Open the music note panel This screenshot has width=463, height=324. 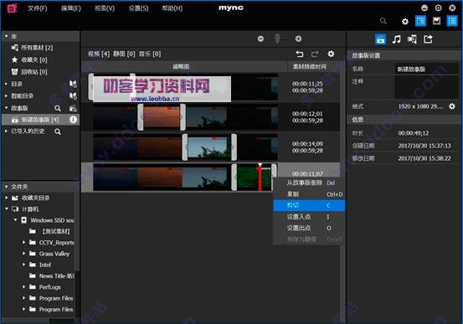(396, 39)
